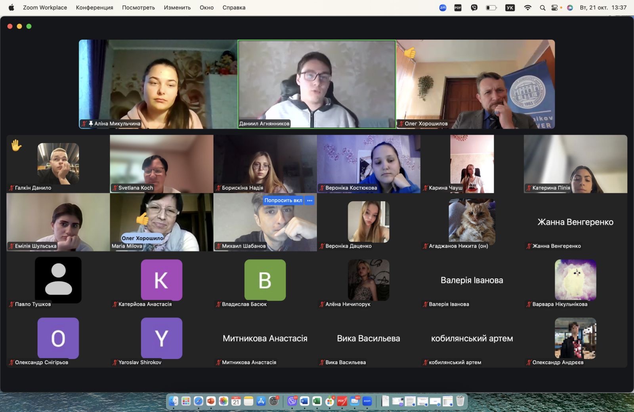Open the Конференция menu
634x412 pixels.
(94, 8)
